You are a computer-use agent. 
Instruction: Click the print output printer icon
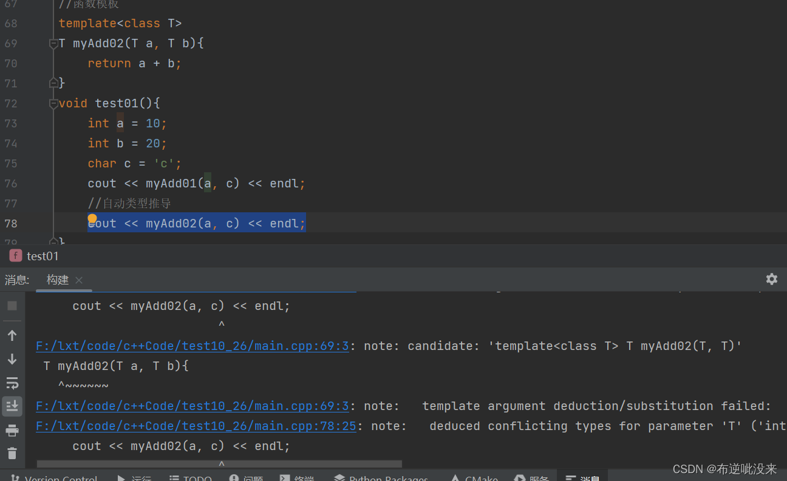tap(12, 431)
